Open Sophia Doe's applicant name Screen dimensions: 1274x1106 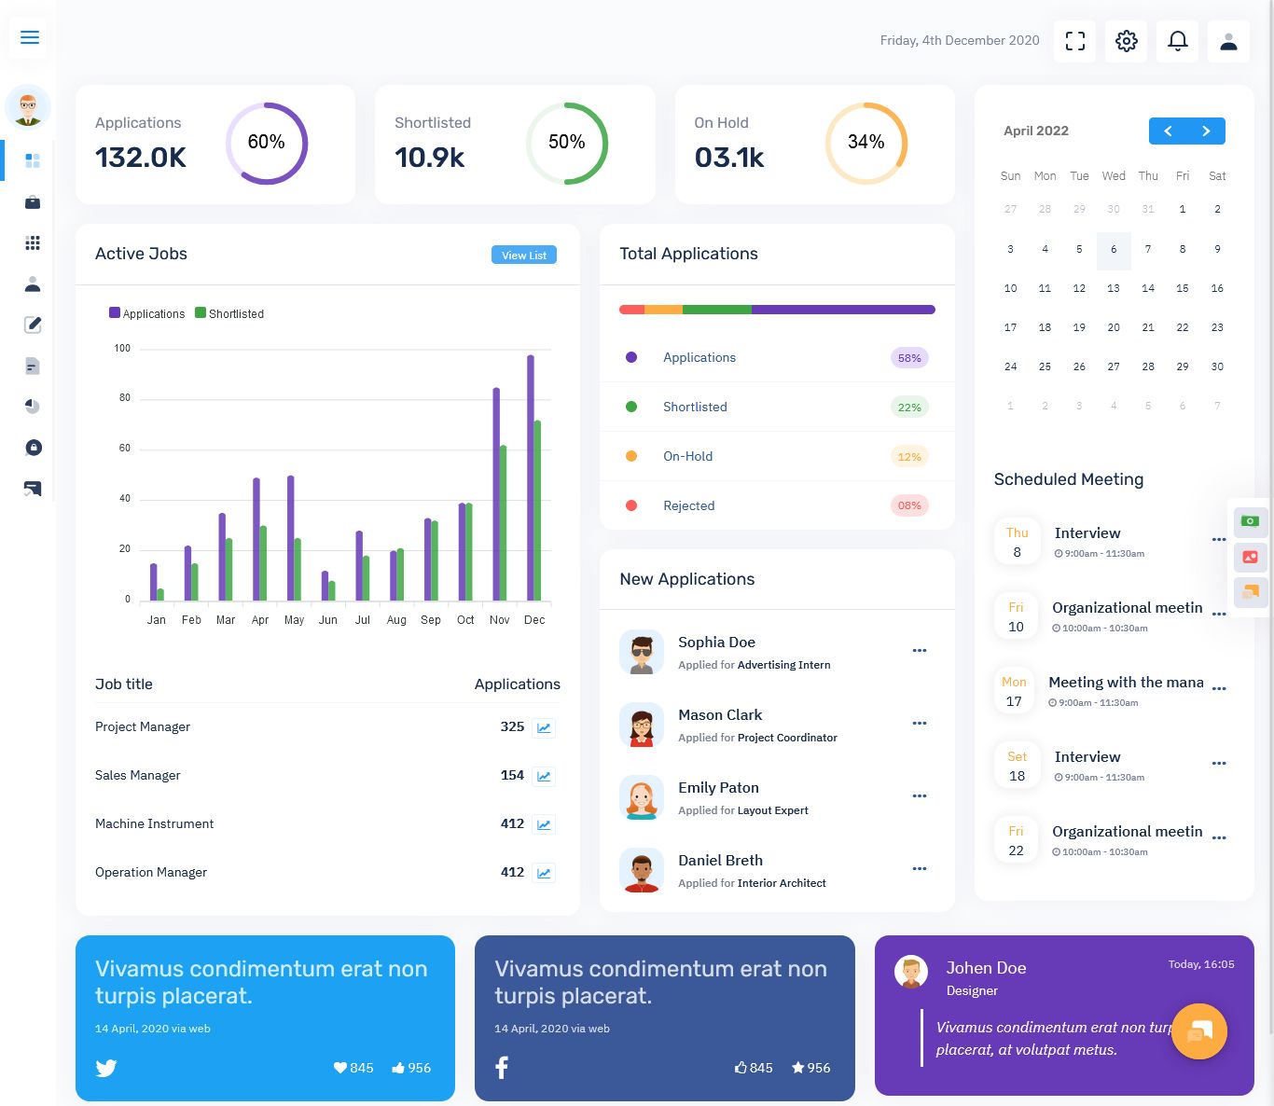[716, 643]
